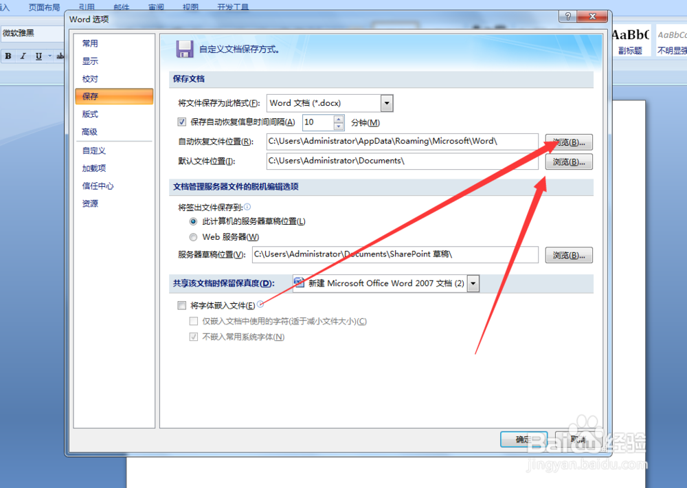Select 常用 category in sidebar
Viewport: 687px width, 488px height.
pyautogui.click(x=114, y=43)
